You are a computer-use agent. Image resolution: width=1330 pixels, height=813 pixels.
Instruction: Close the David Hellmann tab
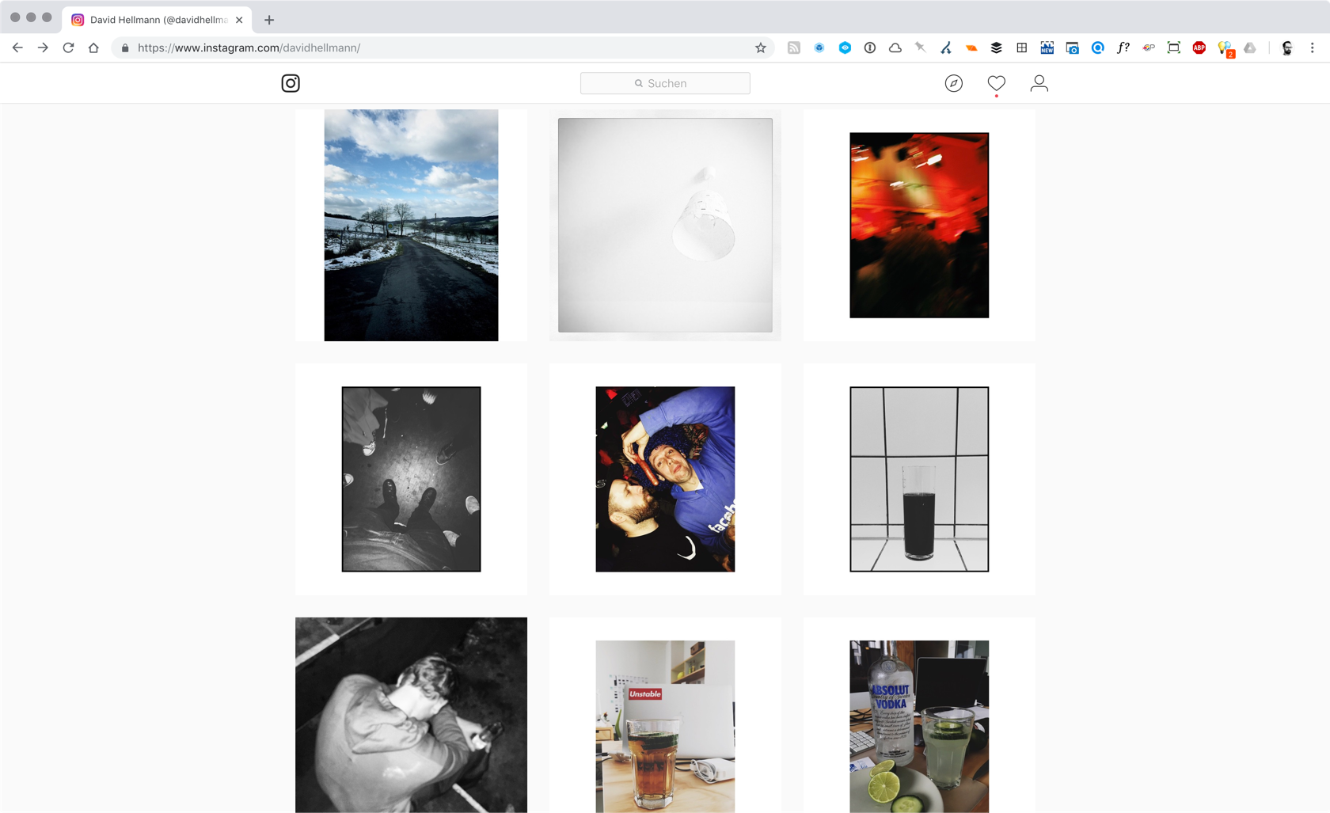tap(239, 20)
